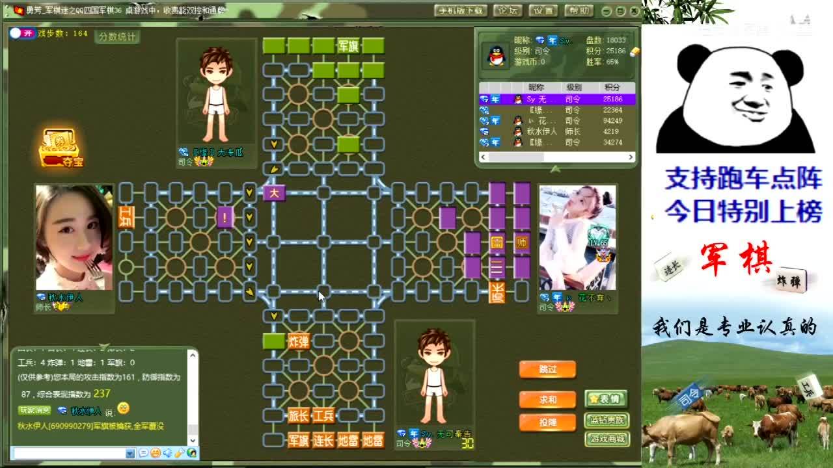
Task: Open the emoji smiley picker in chat bar
Action: pyautogui.click(x=155, y=453)
